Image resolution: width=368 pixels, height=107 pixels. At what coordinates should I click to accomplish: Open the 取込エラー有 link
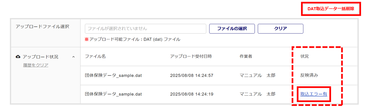[314, 94]
